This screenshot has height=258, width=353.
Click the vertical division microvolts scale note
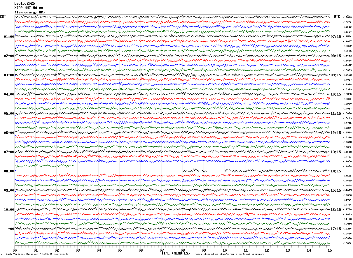[37, 254]
